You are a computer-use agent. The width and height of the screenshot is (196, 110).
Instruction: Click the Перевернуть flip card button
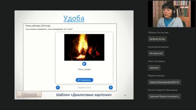click(85, 80)
